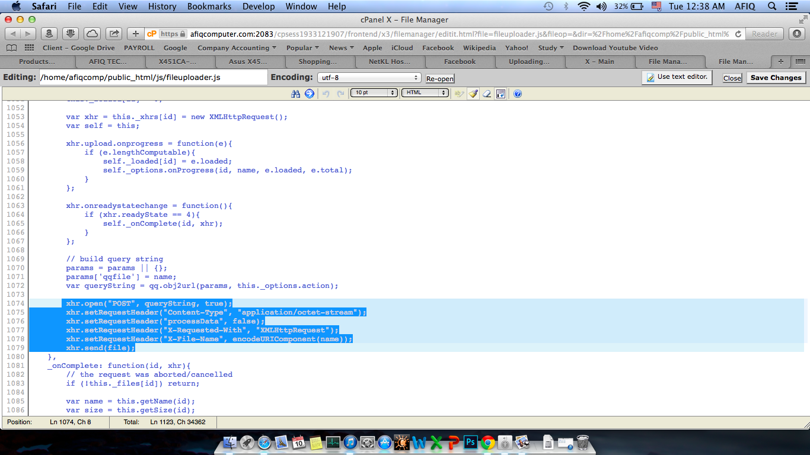This screenshot has width=810, height=455.
Task: Open the utf-8 Encoding dropdown
Action: tap(369, 78)
